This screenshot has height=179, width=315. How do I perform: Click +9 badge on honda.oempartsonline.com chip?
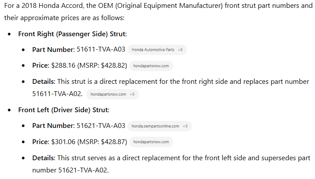point(185,126)
